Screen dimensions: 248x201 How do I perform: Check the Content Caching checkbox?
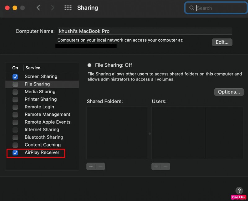point(15,145)
